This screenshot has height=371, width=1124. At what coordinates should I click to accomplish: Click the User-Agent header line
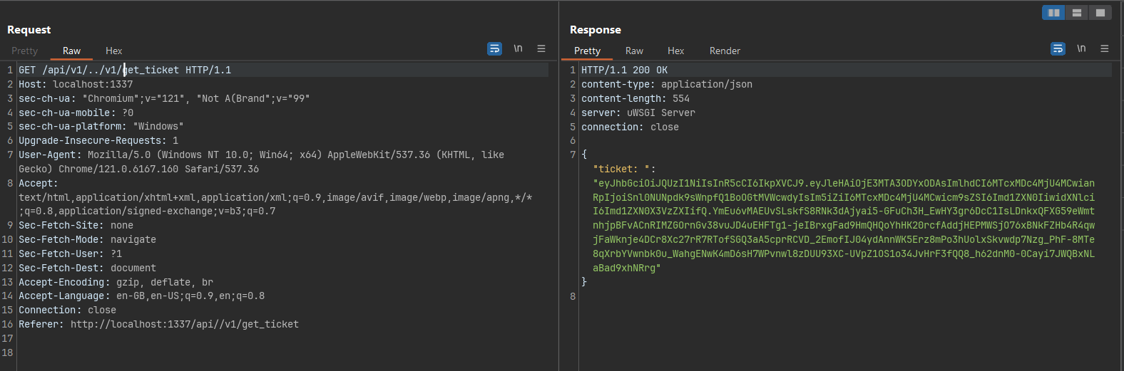261,162
